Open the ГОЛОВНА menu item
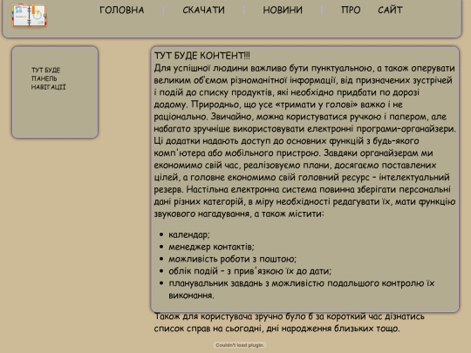 121,10
